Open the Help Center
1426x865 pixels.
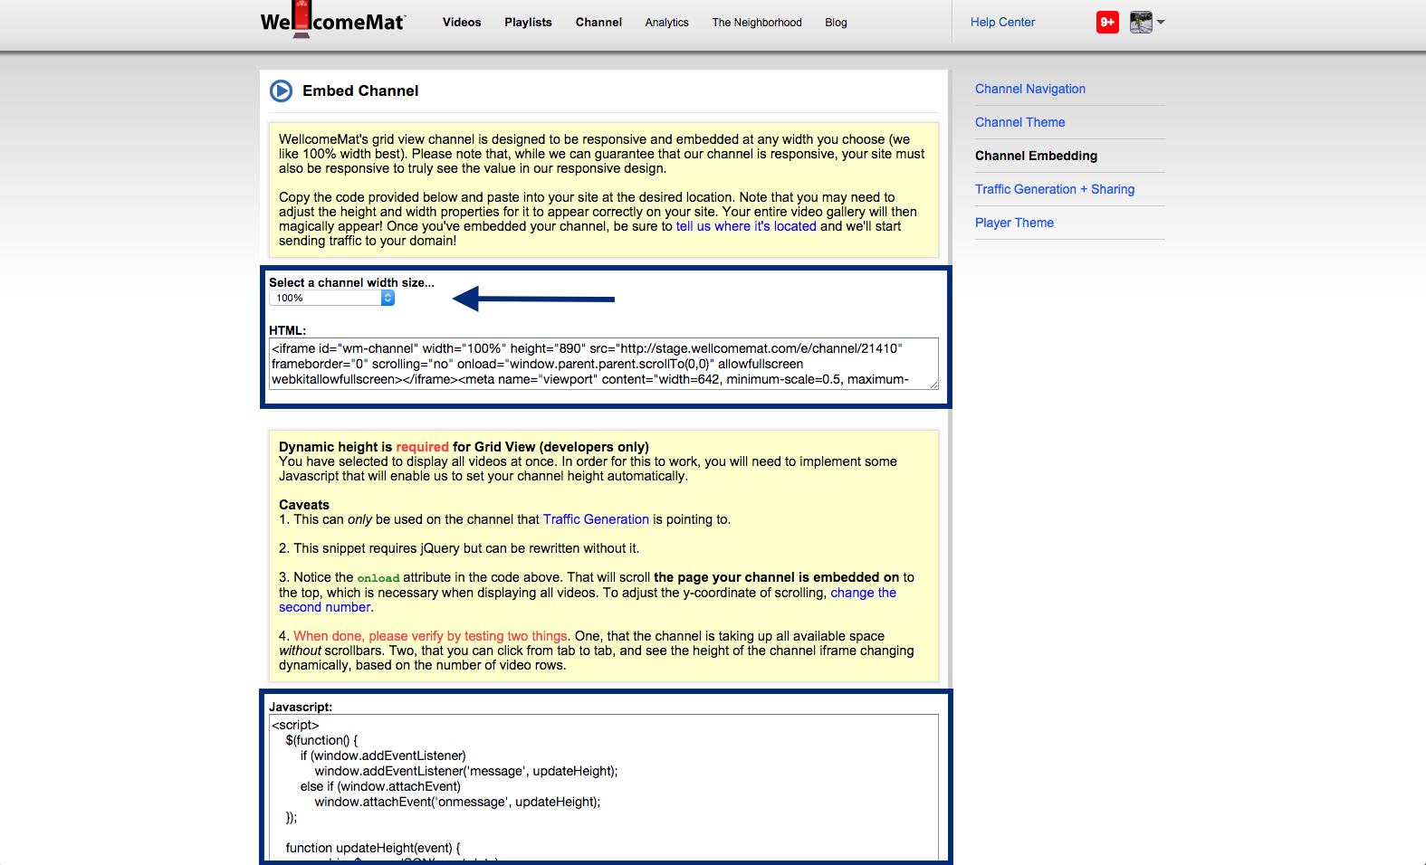(1002, 23)
